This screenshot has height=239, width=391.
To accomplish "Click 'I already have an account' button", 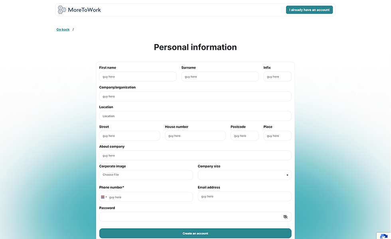I will coord(309,9).
